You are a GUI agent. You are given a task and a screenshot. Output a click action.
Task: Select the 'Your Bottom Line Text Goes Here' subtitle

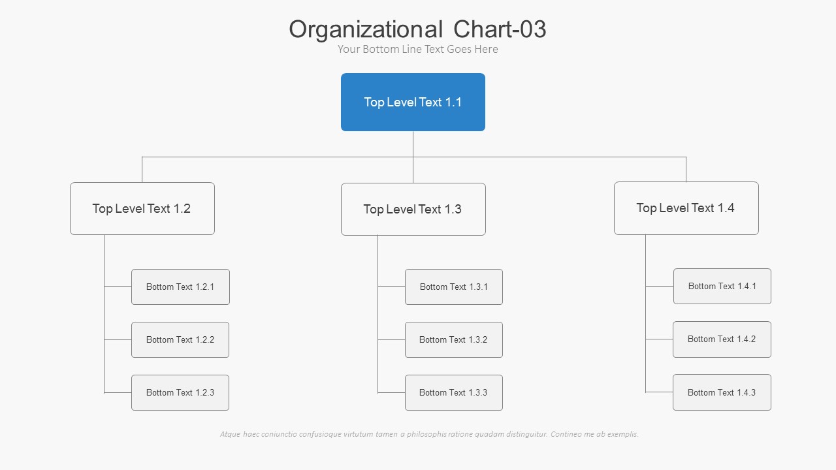(417, 49)
